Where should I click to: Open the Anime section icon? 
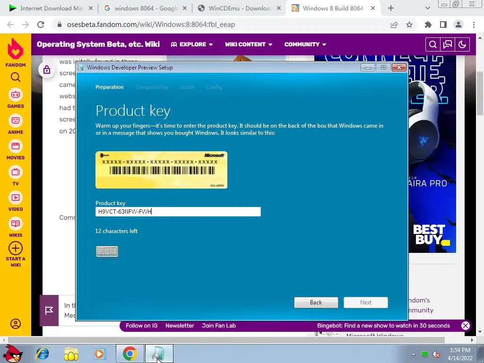click(x=16, y=121)
